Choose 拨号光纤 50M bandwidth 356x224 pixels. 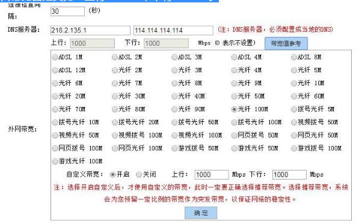pos(174,123)
